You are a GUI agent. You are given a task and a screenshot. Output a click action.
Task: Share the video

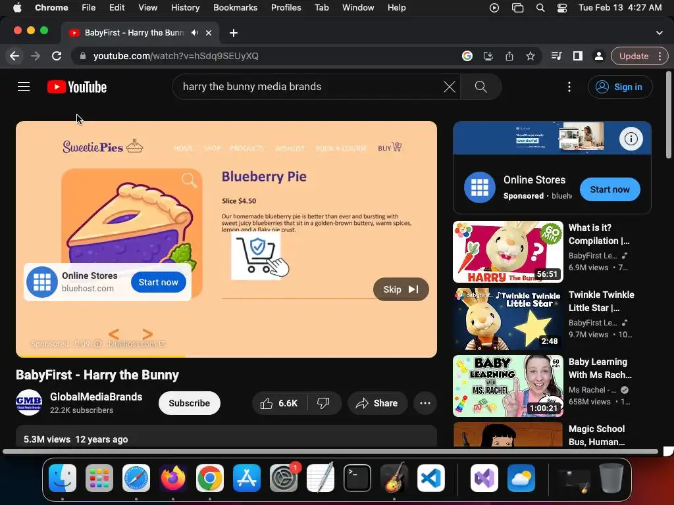click(377, 403)
